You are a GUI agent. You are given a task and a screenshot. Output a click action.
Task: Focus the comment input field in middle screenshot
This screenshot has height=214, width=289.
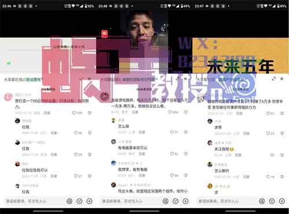130,201
